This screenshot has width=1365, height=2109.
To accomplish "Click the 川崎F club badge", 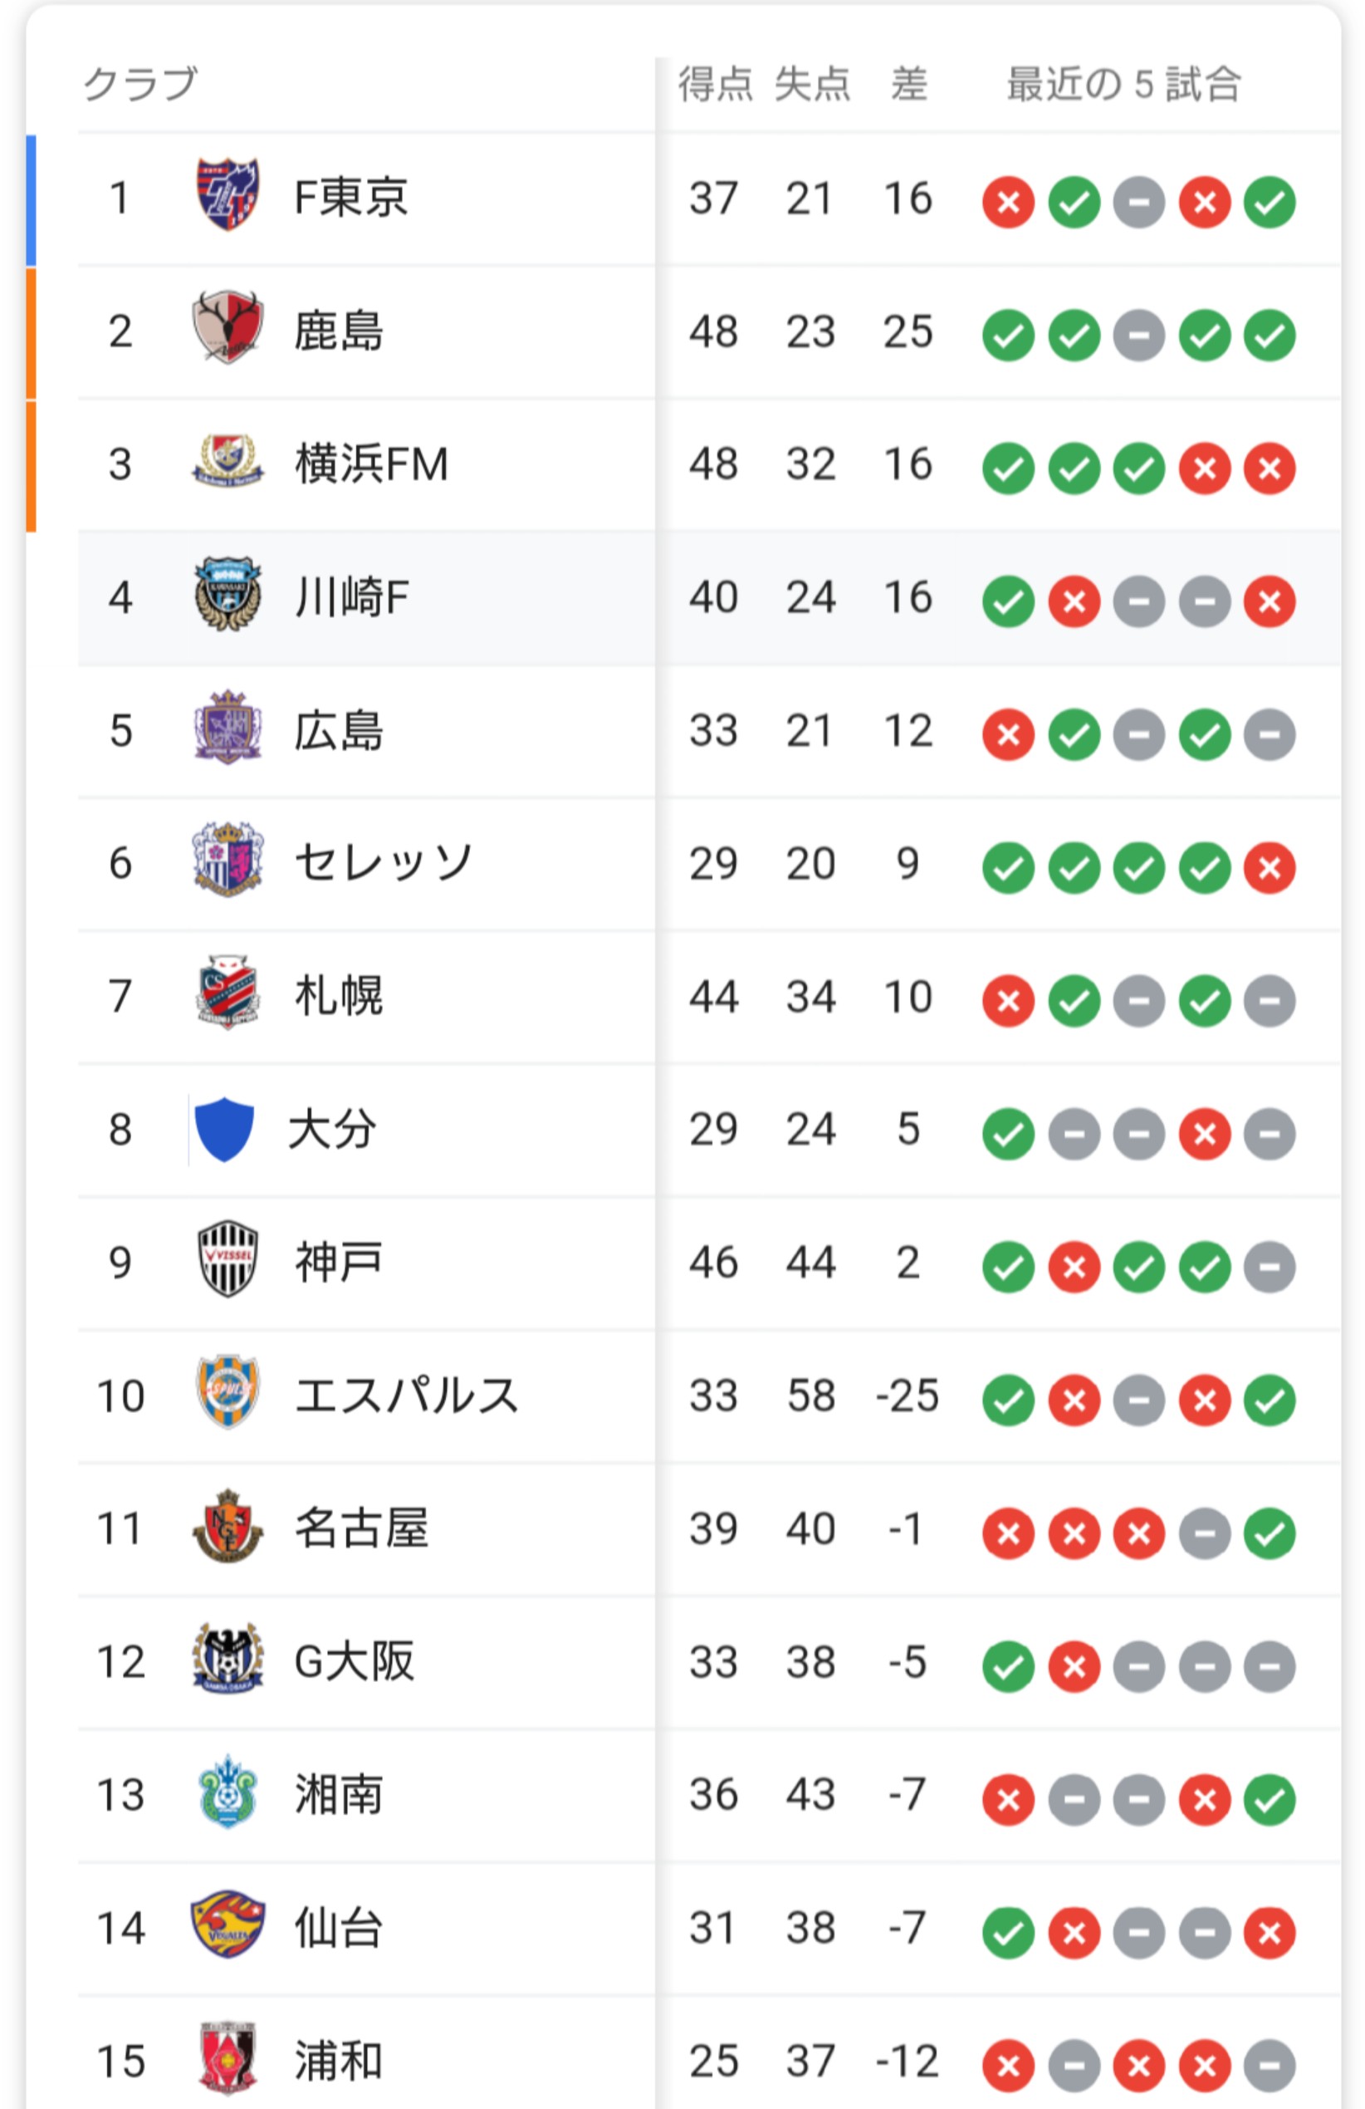I will coord(227,595).
